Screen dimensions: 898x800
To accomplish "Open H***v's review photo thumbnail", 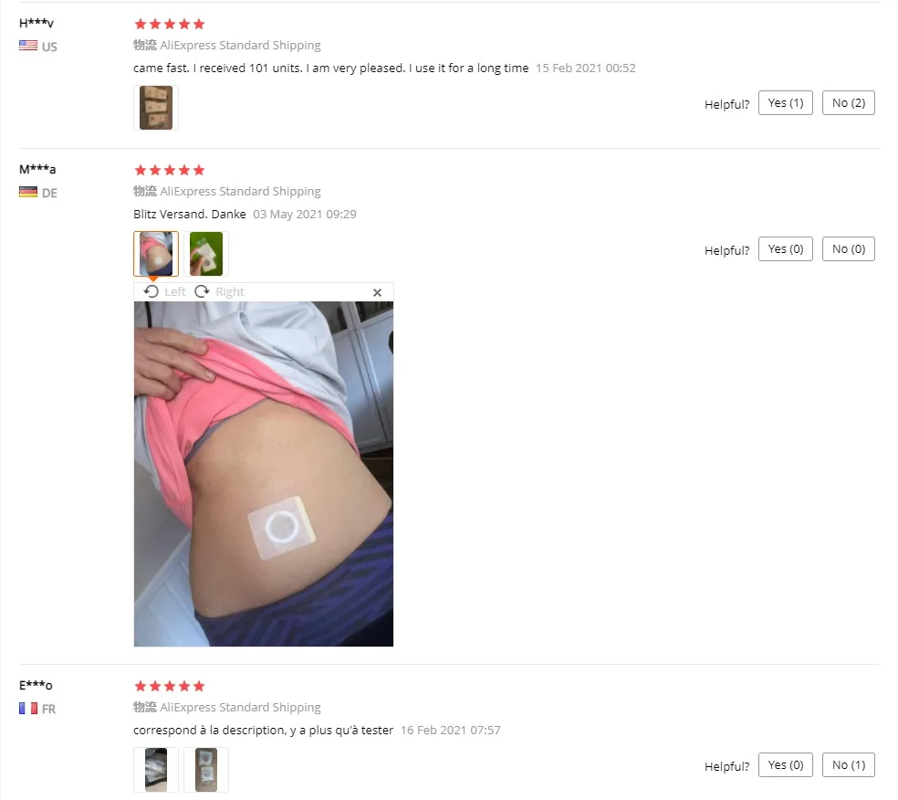I will coord(156,108).
